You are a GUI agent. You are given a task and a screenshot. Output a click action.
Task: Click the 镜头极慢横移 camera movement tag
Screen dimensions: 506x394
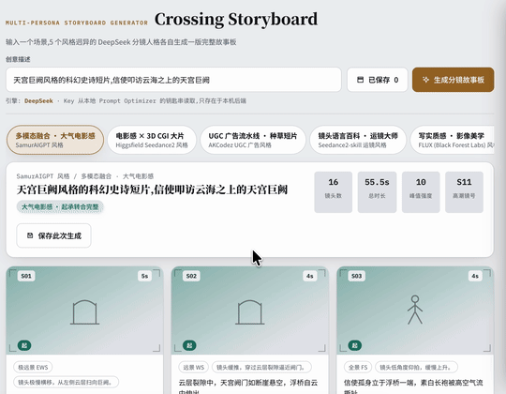click(67, 382)
